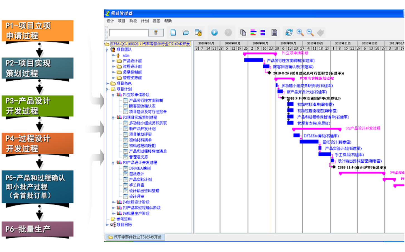Image resolution: width=405 pixels, height=252 pixels.
Task: Click the multicolor Gantt bars toolbar icon
Action: click(x=253, y=33)
